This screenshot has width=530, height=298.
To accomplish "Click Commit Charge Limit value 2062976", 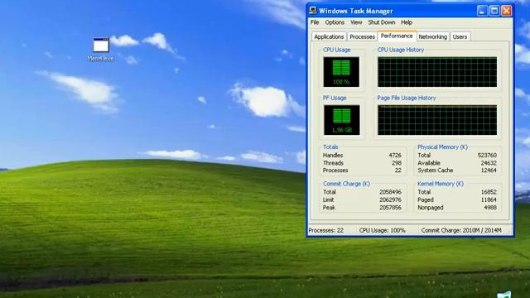I will pos(390,199).
